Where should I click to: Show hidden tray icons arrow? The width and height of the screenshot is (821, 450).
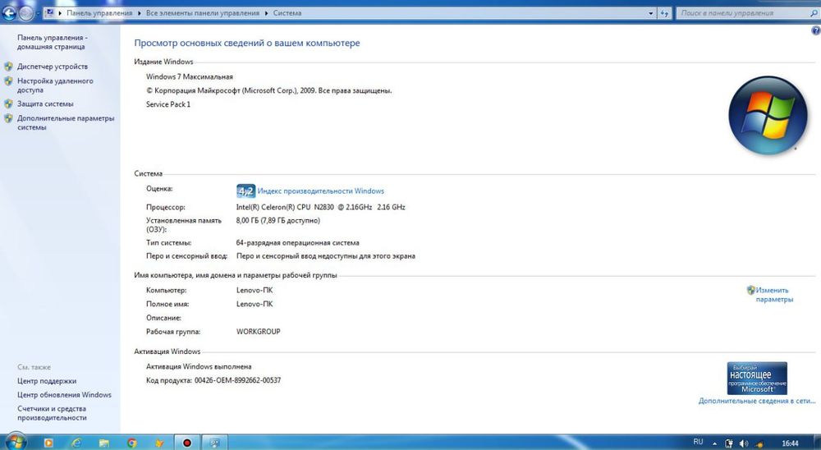715,443
